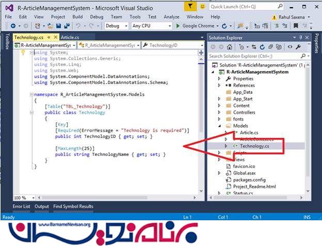
Task: Open the Debug configuration dropdown
Action: (x=116, y=26)
